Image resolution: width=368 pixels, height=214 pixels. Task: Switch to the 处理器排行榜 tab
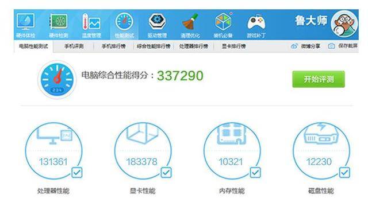pos(194,46)
